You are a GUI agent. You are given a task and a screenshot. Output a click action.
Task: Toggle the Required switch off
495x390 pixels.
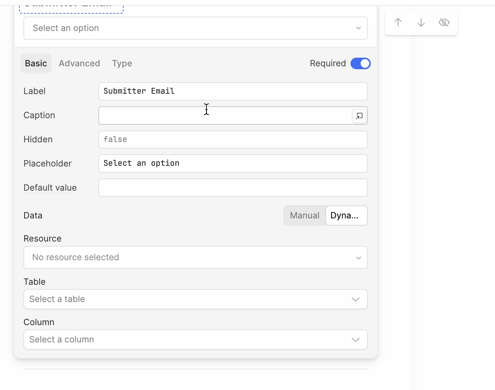(360, 63)
